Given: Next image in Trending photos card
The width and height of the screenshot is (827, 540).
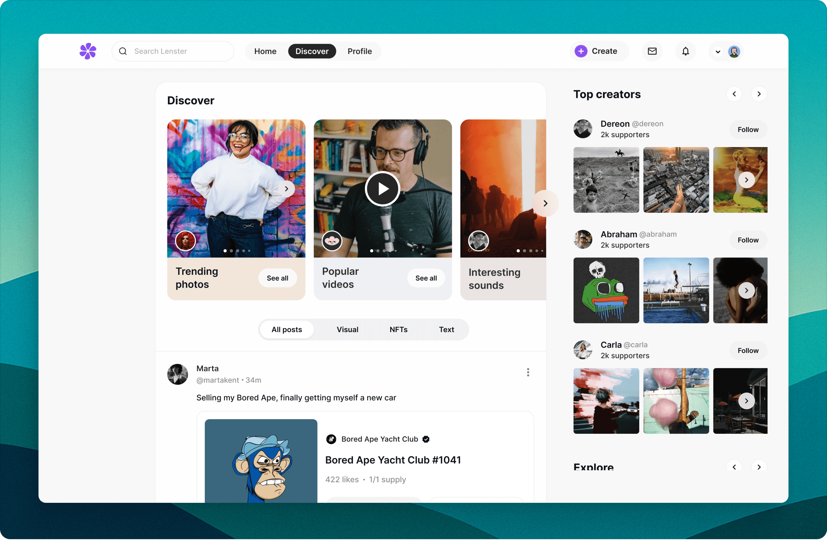Looking at the screenshot, I should (286, 189).
